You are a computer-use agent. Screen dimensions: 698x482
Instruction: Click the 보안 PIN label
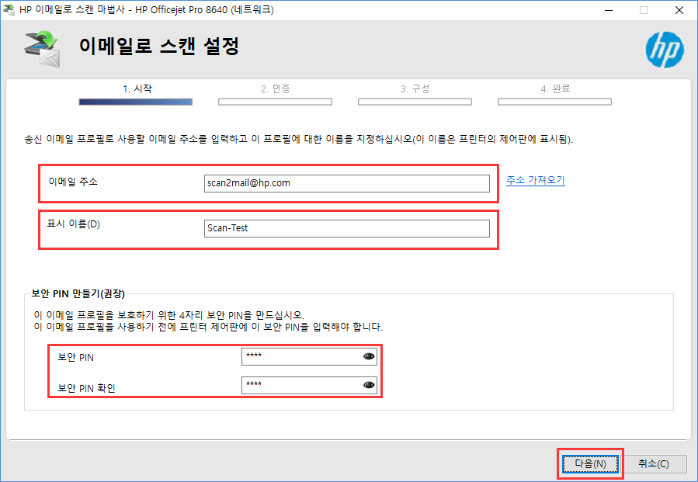pos(75,357)
